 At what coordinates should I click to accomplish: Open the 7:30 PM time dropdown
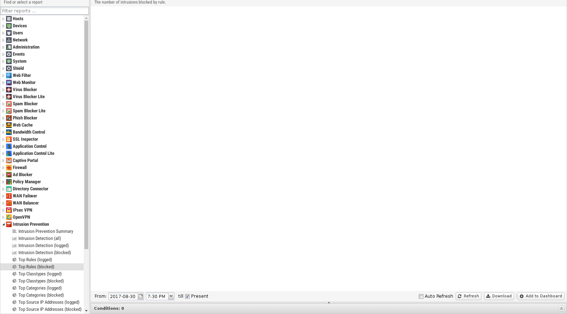[x=171, y=296]
